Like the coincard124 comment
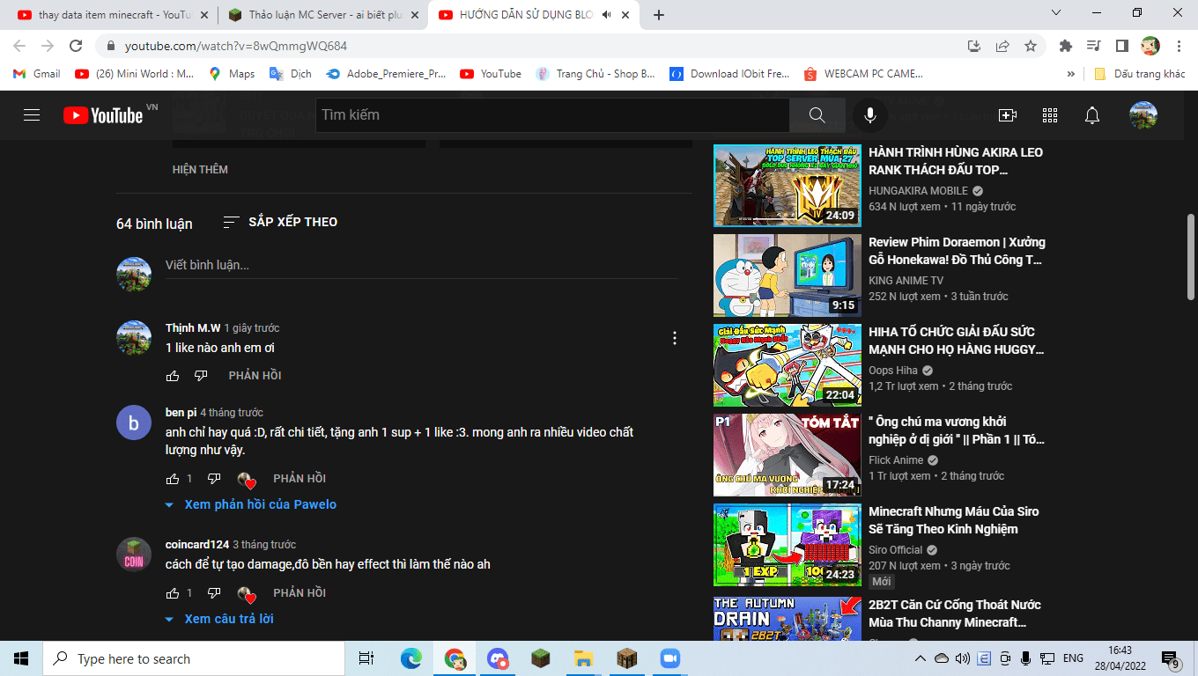The width and height of the screenshot is (1198, 676). tap(173, 593)
